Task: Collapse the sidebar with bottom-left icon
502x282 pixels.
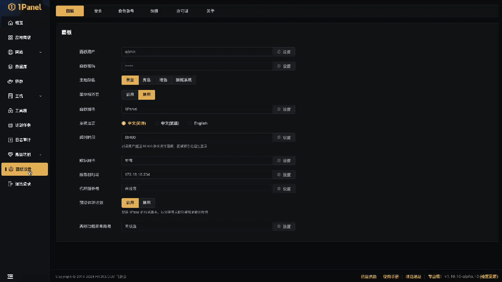Action: 11,275
